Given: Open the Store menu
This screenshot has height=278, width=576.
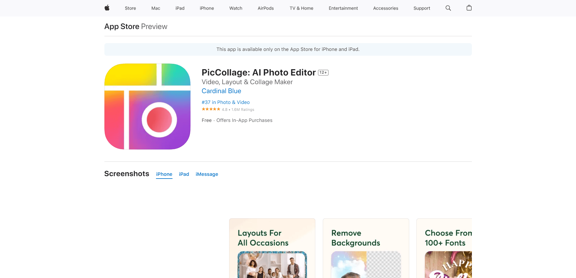Looking at the screenshot, I should (130, 8).
